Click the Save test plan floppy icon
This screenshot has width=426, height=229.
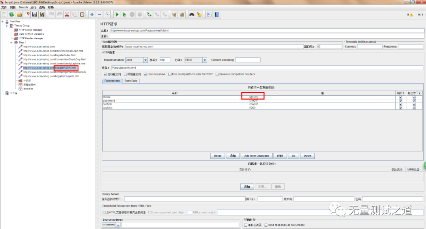[x=34, y=15]
